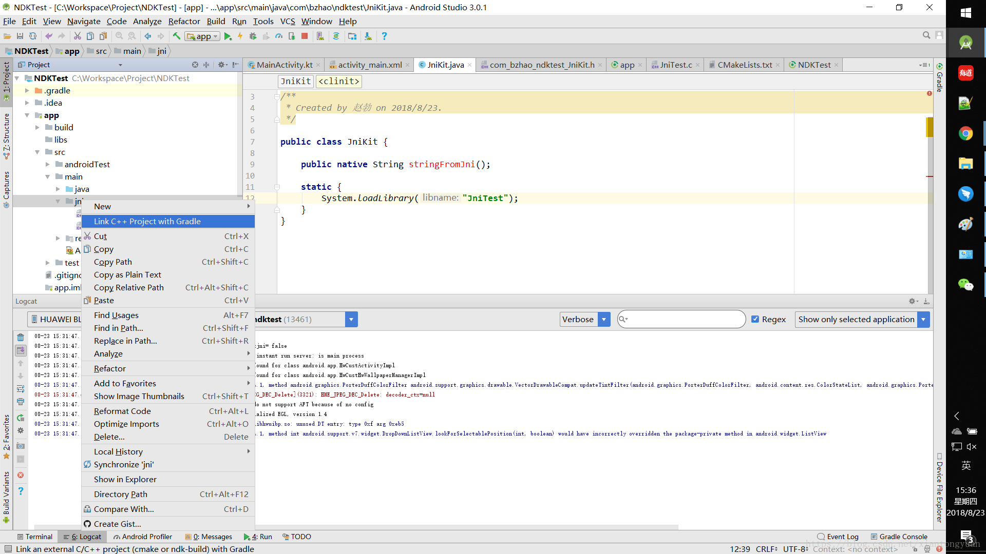The image size is (986, 554).
Task: Click Project panel settings gear icon
Action: coord(221,65)
